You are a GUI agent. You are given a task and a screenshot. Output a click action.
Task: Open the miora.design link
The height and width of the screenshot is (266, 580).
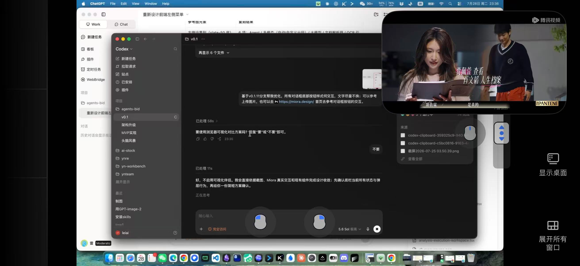pos(296,102)
